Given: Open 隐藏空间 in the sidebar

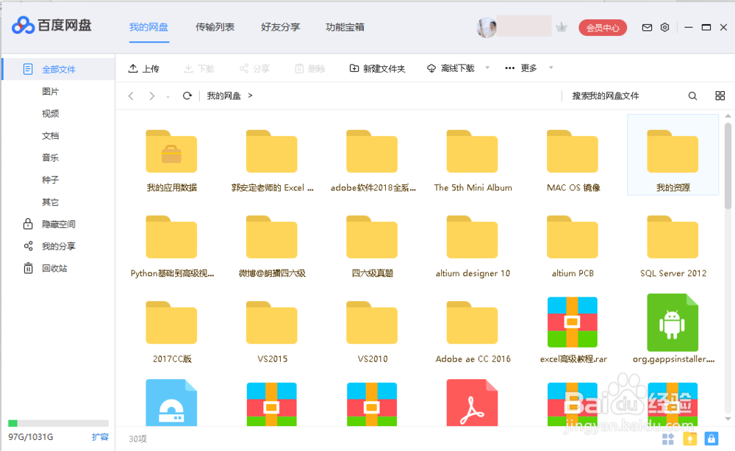Looking at the screenshot, I should click(x=49, y=224).
